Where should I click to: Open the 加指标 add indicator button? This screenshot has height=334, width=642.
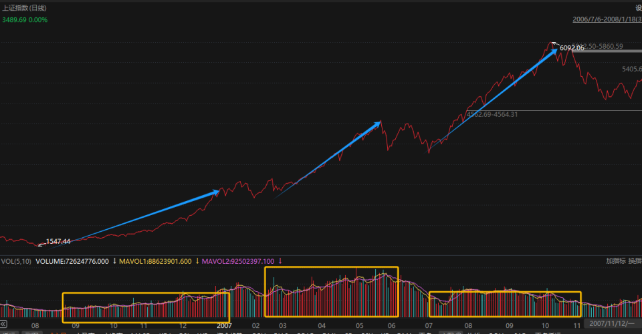pos(616,261)
